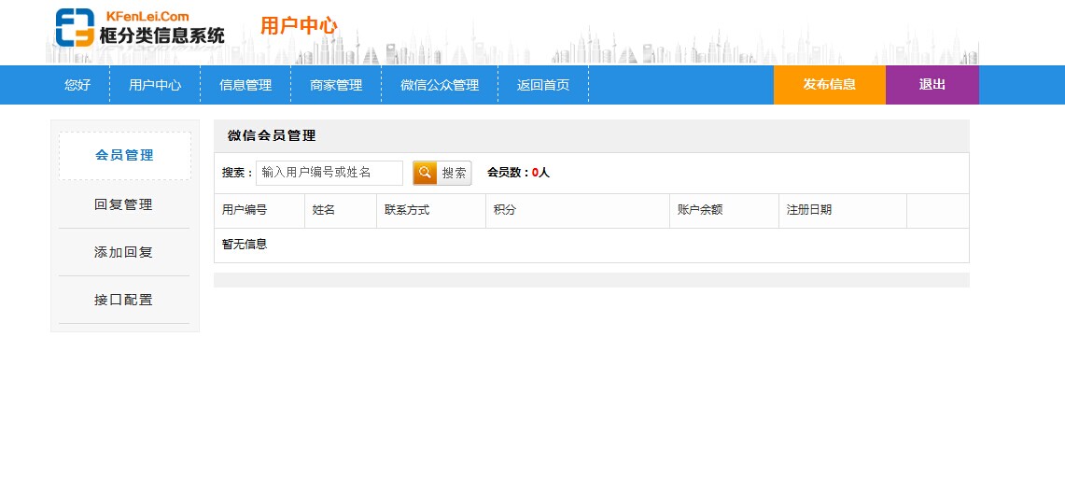Log out using the purple 退出 button
The image size is (1065, 491).
[932, 85]
